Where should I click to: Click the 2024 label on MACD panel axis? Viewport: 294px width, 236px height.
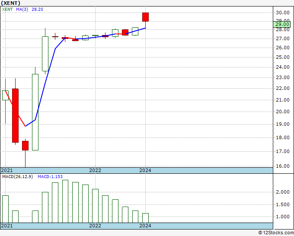tap(145, 226)
